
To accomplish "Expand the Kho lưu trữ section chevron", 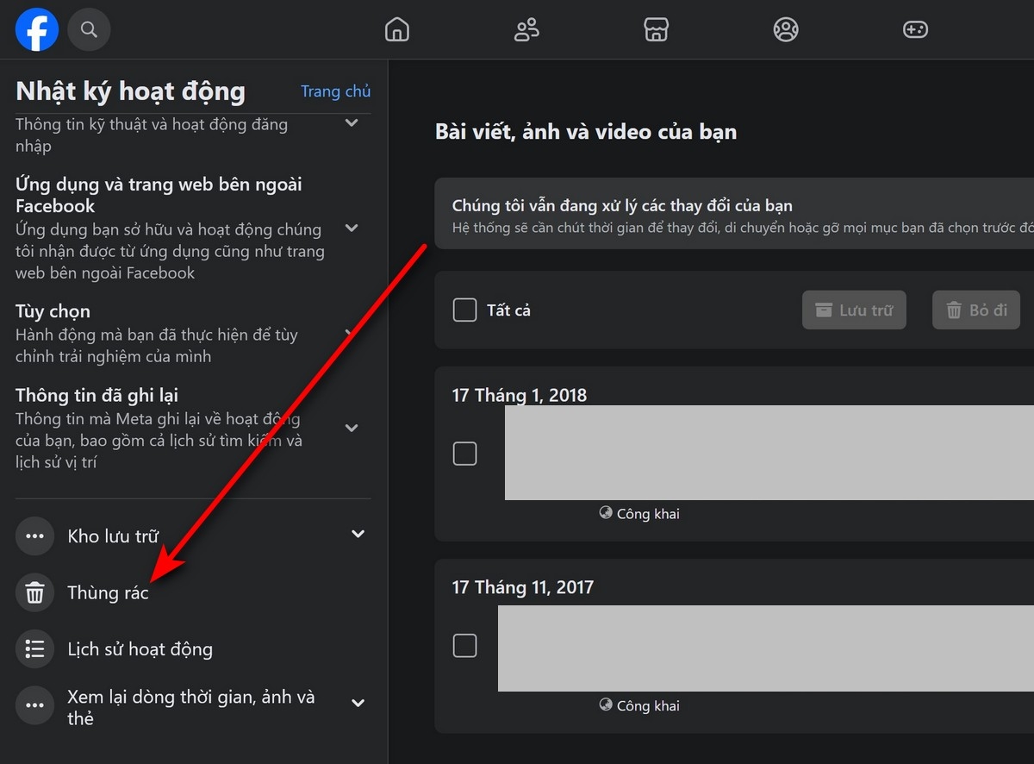I will [358, 535].
